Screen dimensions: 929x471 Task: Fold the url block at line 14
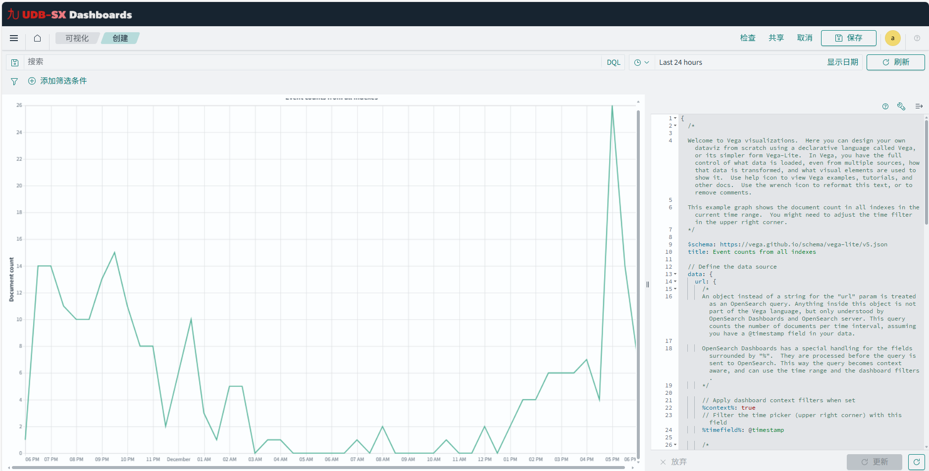click(675, 282)
